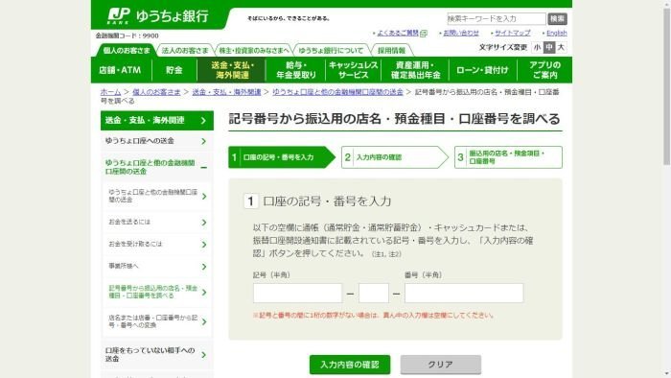671x378 pixels.
Task: Click the external-link icon beside よくあるご質問
Action: (x=424, y=33)
